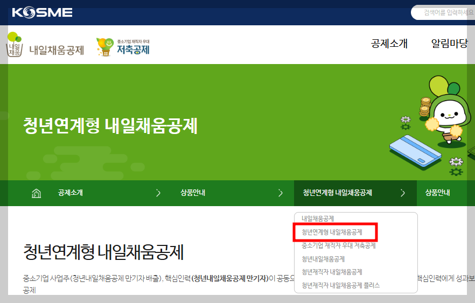Open the last 상품안내 breadcrumb item
Image resolution: width=475 pixels, height=303 pixels.
[437, 193]
